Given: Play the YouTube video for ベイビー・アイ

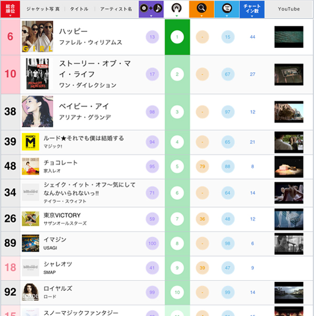Looking at the screenshot, I should [x=289, y=112].
